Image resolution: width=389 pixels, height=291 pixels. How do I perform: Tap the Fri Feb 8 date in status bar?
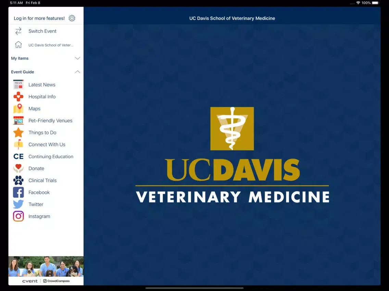tap(33, 3)
